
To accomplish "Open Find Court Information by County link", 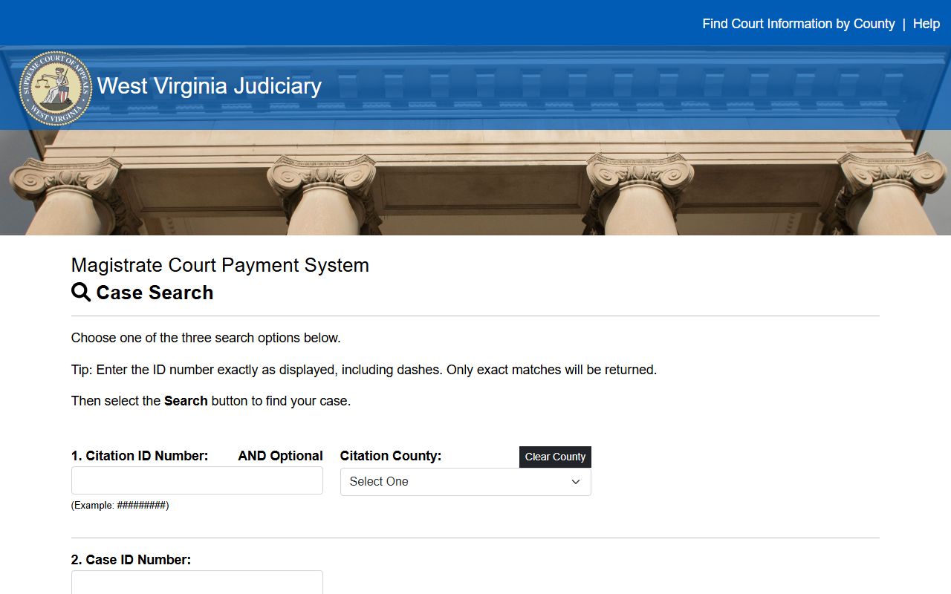I will (x=799, y=24).
